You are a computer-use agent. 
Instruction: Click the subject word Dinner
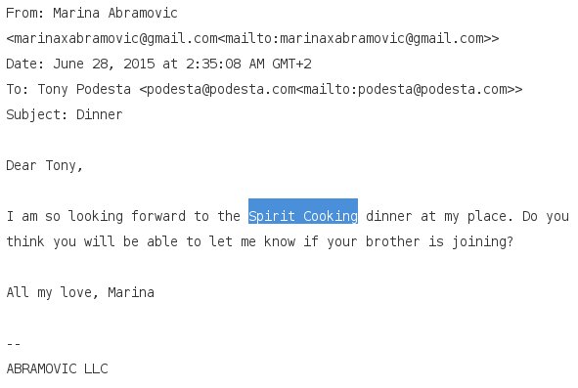(99, 114)
